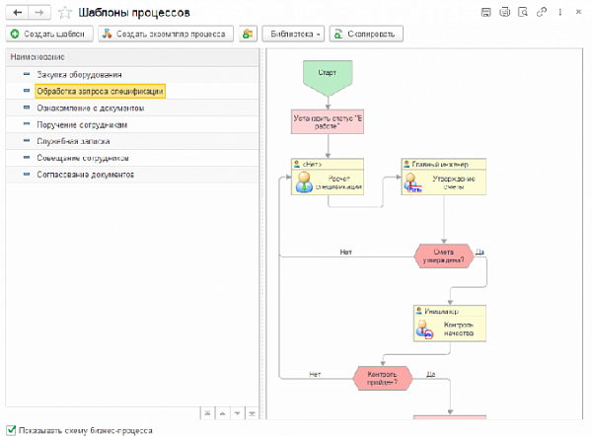Select row Совещание сотрудников
Viewport: 592px width, 436px height.
[x=132, y=158]
